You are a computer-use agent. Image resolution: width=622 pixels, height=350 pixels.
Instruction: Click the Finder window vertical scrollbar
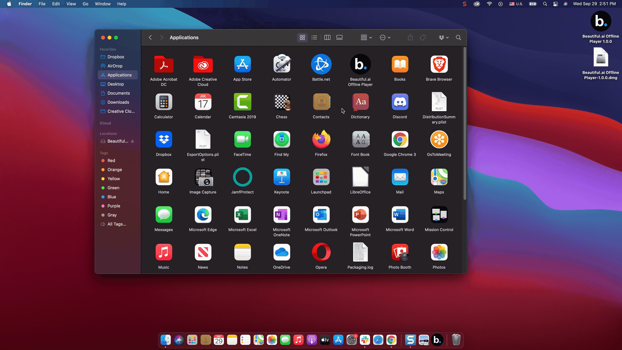point(465,124)
